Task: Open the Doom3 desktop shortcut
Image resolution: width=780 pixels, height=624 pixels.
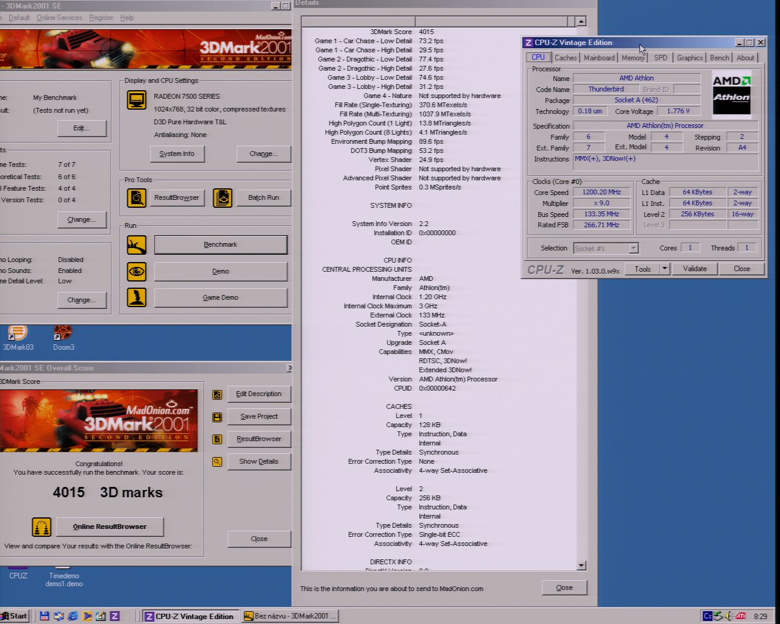Action: pos(63,338)
